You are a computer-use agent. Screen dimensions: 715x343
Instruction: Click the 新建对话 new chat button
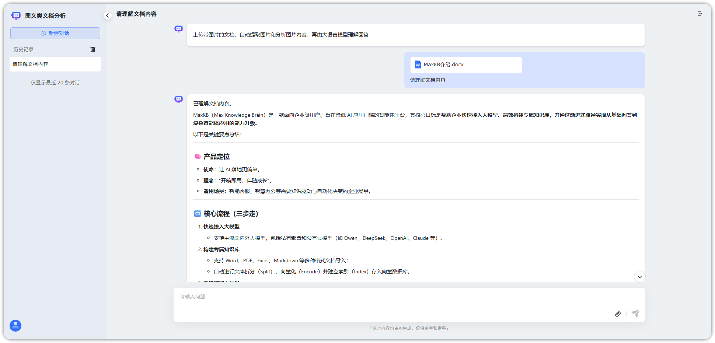point(55,33)
